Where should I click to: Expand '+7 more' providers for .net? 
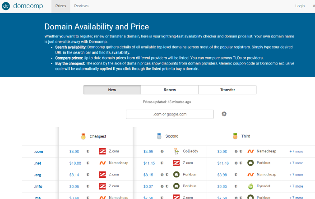point(296,163)
